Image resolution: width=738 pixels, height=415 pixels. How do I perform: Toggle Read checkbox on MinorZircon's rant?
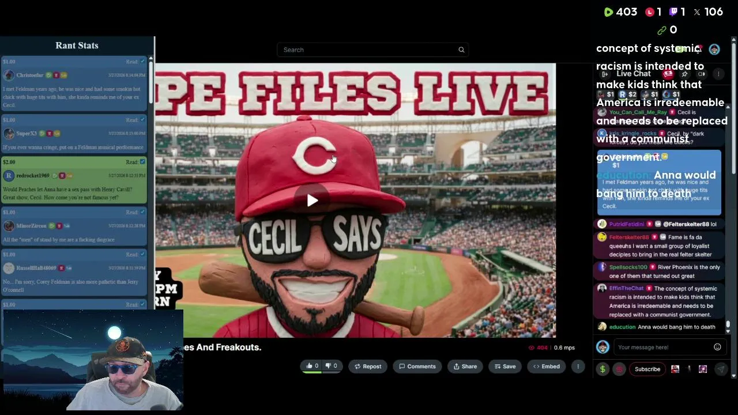point(142,212)
